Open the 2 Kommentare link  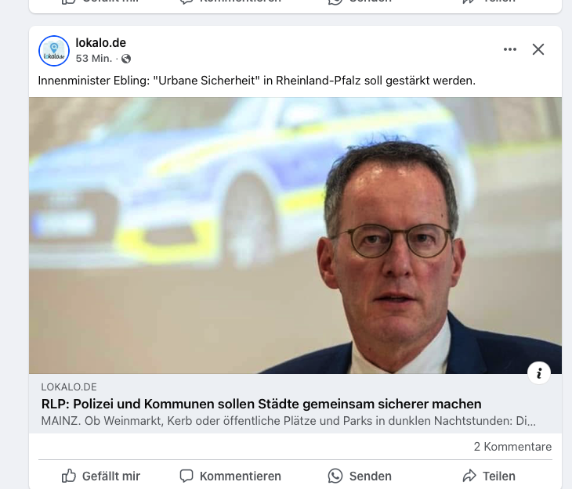pyautogui.click(x=512, y=447)
